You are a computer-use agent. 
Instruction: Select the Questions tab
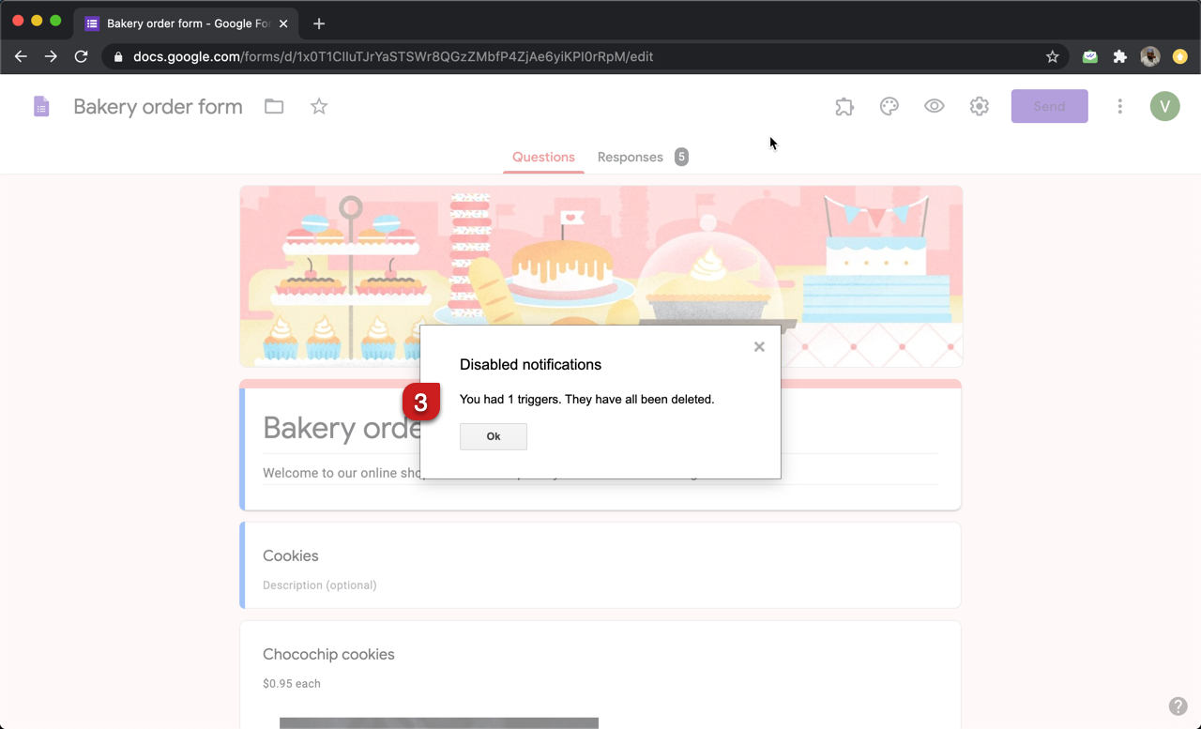point(543,157)
